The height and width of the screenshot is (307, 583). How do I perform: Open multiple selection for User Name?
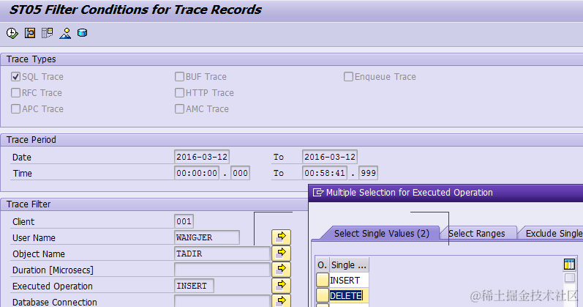tap(281, 237)
